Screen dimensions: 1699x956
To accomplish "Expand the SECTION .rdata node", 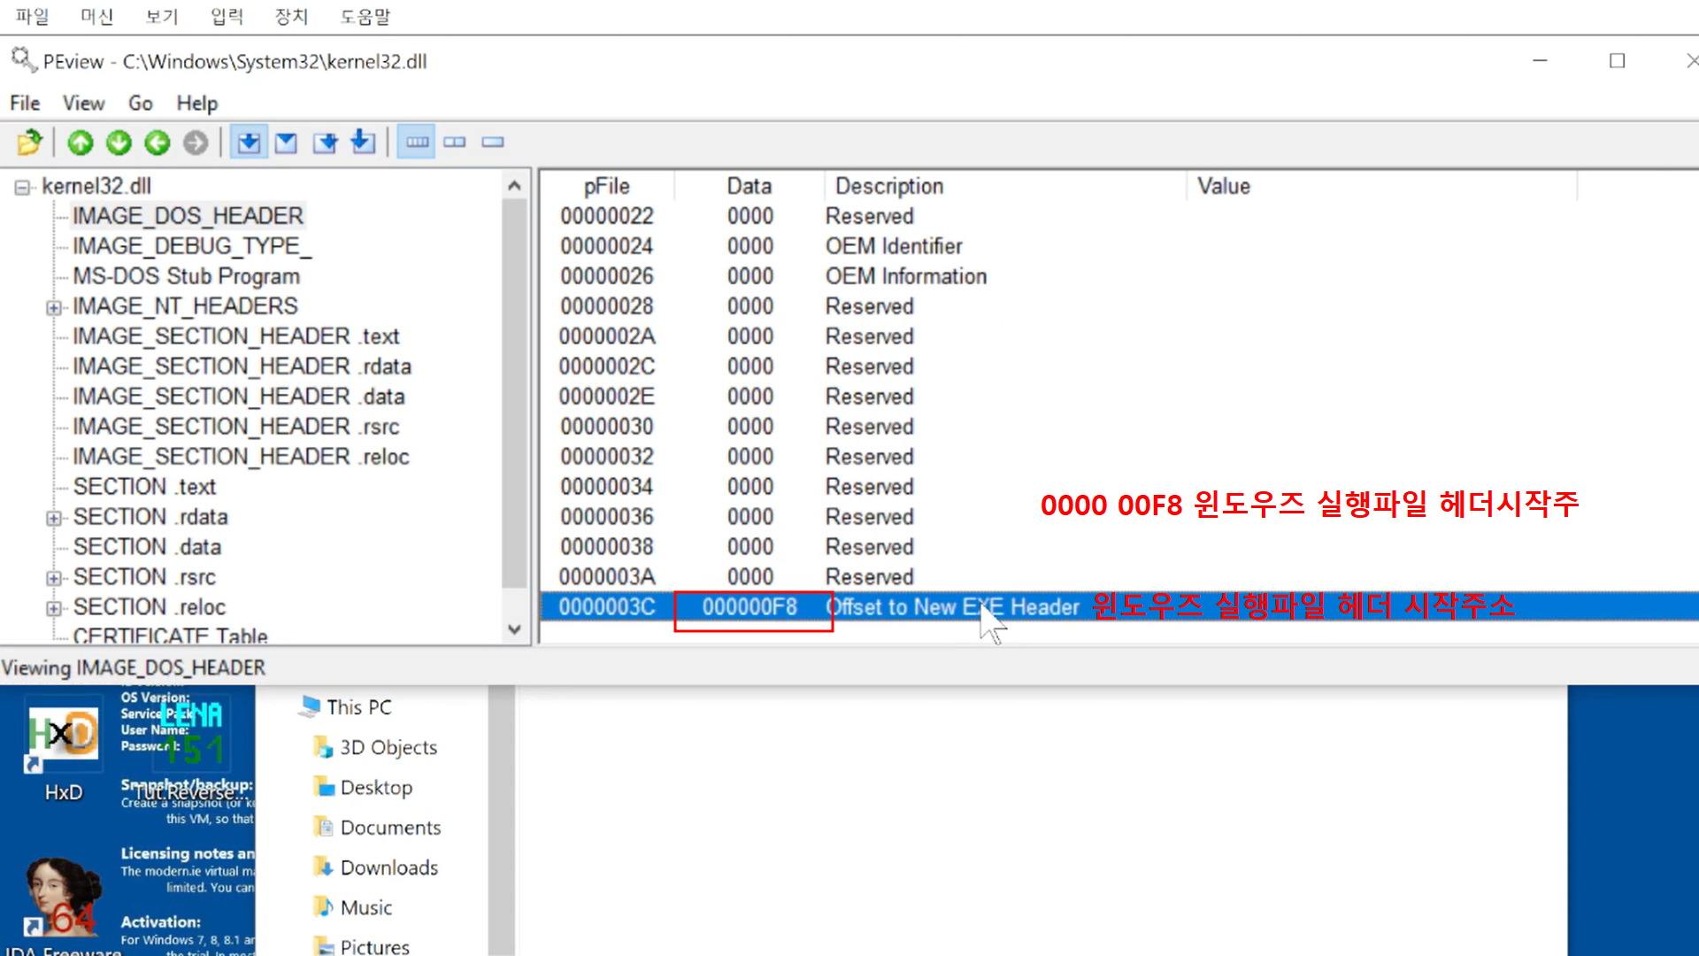I will pyautogui.click(x=54, y=518).
